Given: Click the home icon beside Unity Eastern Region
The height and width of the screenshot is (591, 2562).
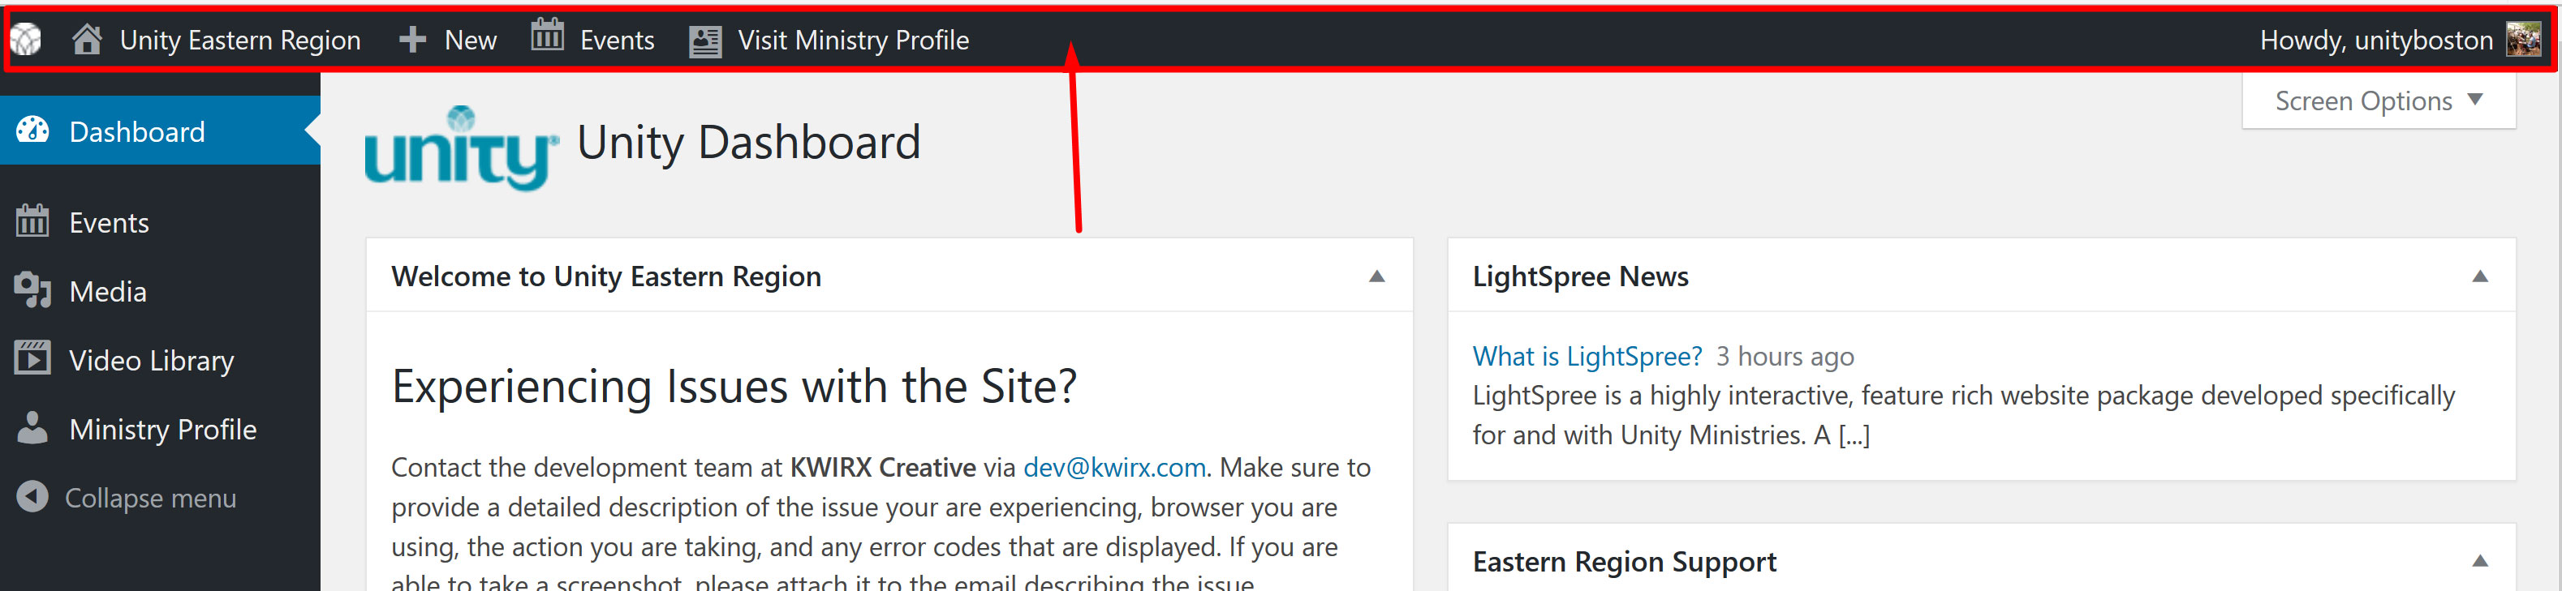Looking at the screenshot, I should point(87,39).
